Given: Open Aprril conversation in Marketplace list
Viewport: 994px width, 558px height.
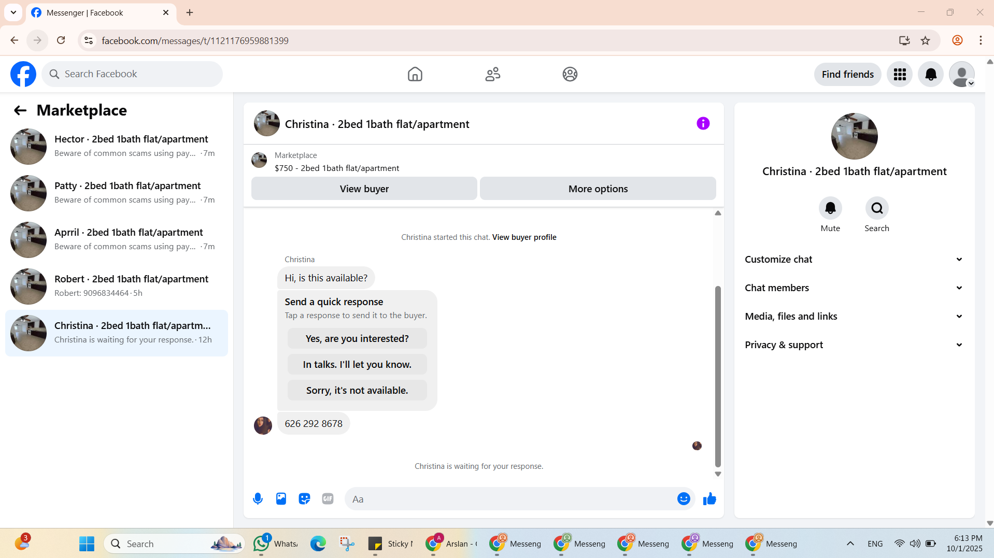Looking at the screenshot, I should click(x=117, y=240).
